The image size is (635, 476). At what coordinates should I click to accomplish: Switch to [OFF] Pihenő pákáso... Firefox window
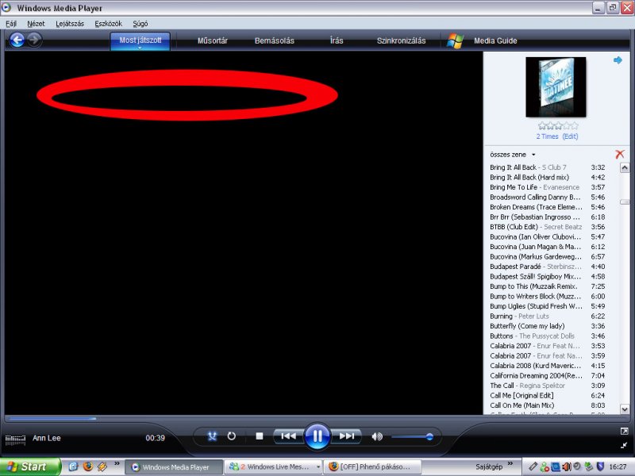tap(373, 466)
